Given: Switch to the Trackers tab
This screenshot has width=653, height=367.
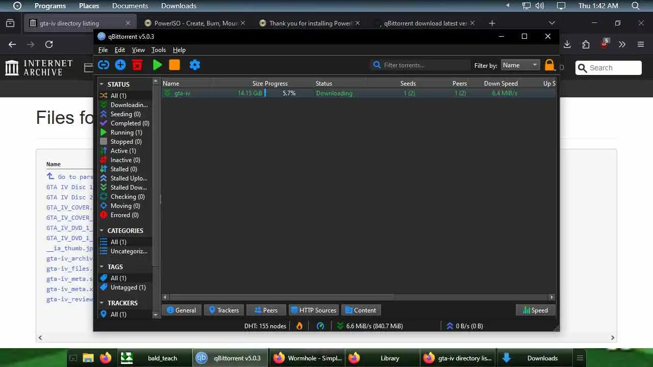Looking at the screenshot, I should 223,310.
